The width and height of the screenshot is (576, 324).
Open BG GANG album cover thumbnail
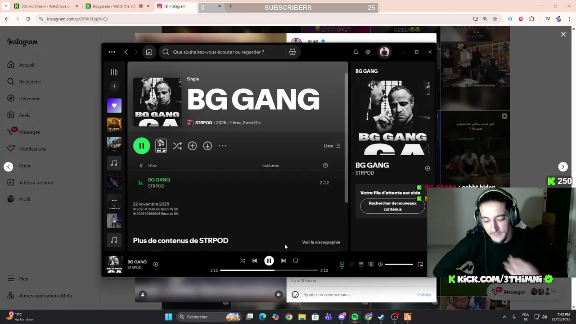click(157, 102)
